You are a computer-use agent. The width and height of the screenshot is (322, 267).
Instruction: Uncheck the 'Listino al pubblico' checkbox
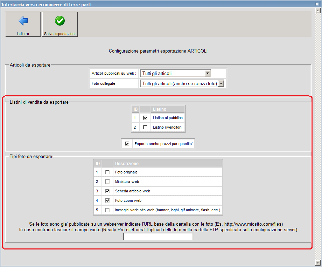pos(145,118)
